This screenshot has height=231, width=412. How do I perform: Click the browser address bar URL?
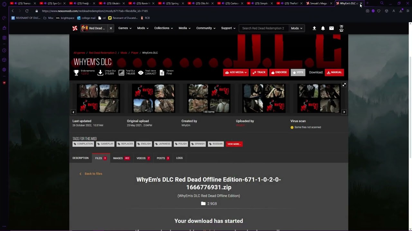coord(95,11)
